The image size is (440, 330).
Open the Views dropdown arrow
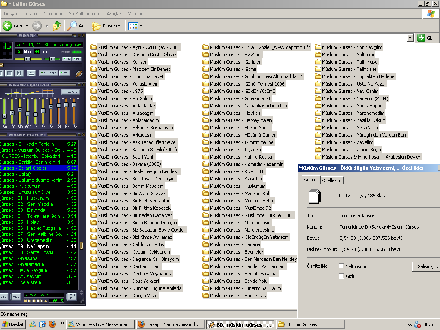tap(141, 26)
